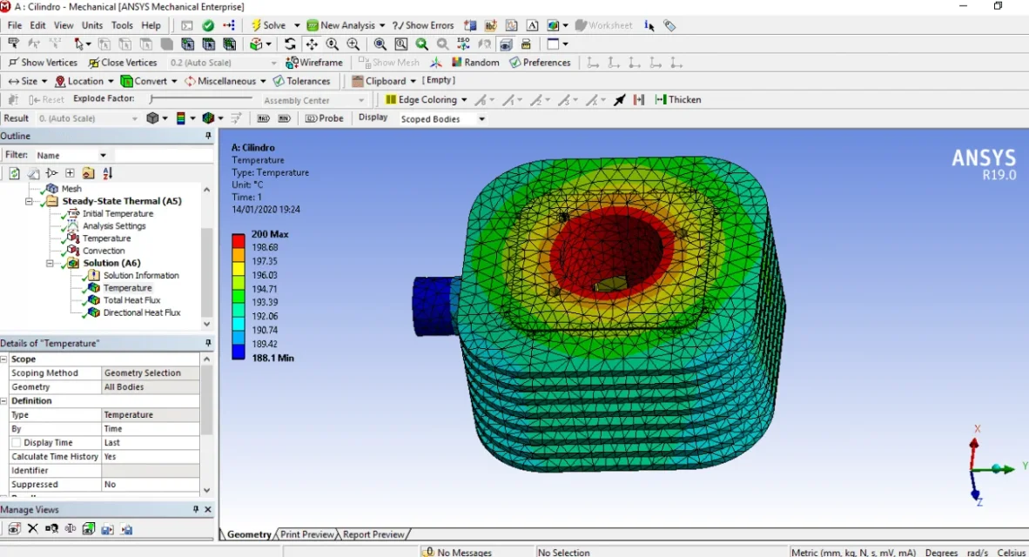Click Random colors button
This screenshot has height=557, width=1029.
pos(475,63)
